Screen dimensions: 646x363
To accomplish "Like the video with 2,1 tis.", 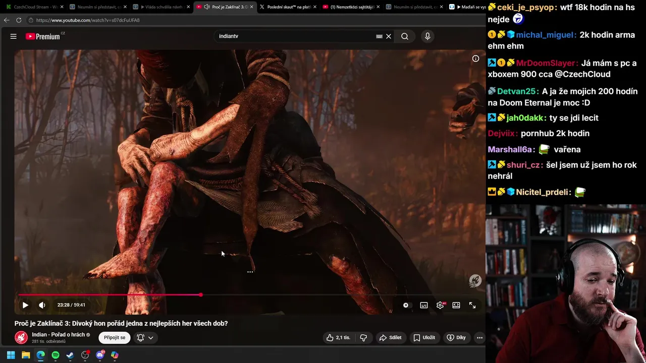I will [339, 337].
